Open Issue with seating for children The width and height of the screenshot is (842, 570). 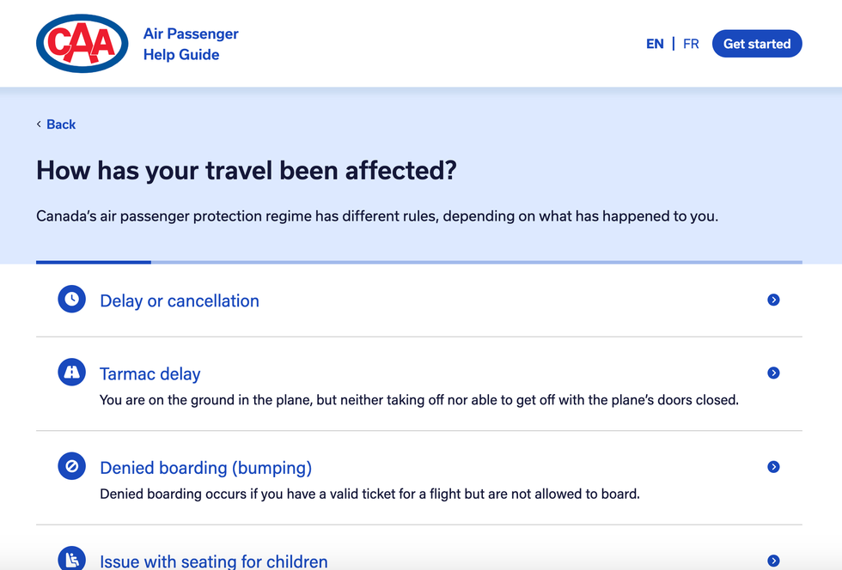click(214, 561)
